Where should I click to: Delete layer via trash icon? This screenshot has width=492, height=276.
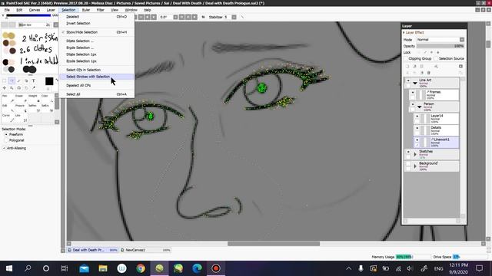[429, 73]
